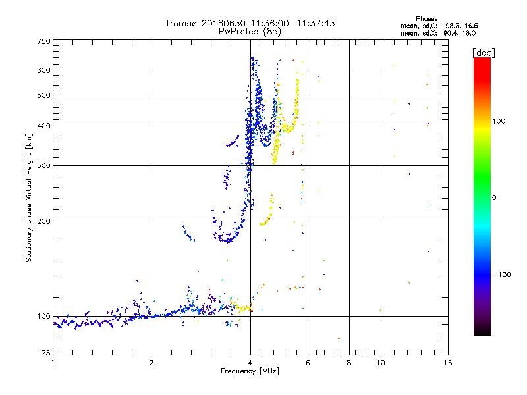
Task: Click the 'Phases' header label
Action: tap(426, 19)
